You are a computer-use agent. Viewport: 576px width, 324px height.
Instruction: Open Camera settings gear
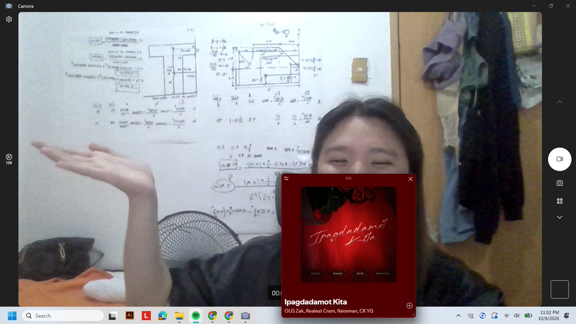coord(9,20)
